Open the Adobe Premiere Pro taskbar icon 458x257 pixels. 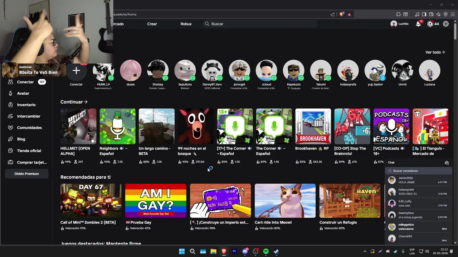tap(234, 251)
